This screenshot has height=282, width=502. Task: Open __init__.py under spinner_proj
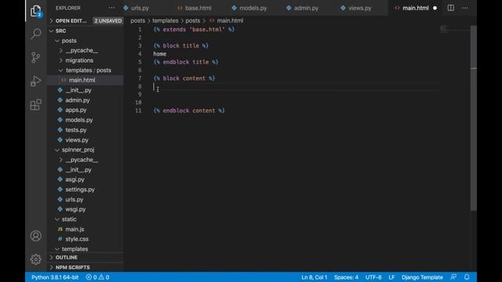[78, 169]
